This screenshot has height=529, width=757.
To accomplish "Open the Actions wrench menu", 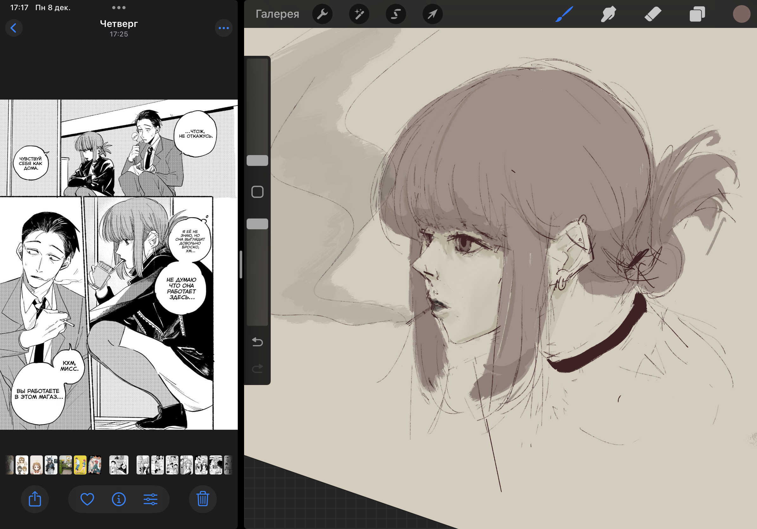I will tap(322, 14).
